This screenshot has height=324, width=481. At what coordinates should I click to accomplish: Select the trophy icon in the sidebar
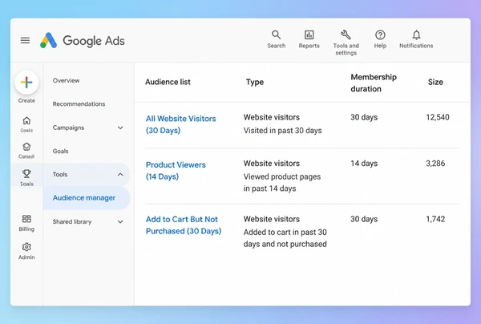[26, 174]
